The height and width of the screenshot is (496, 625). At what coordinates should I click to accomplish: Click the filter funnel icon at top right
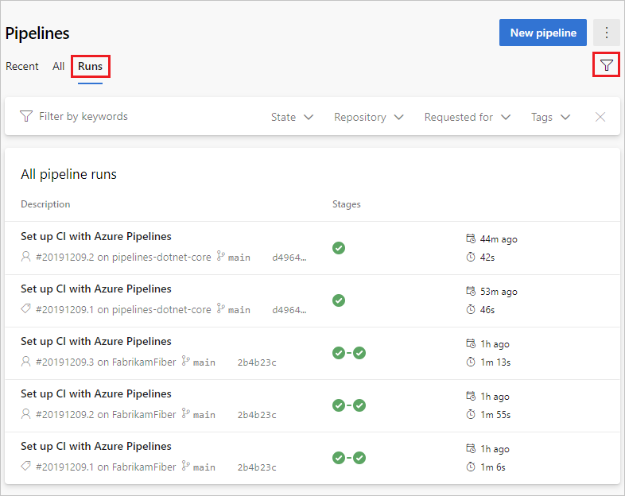click(607, 65)
